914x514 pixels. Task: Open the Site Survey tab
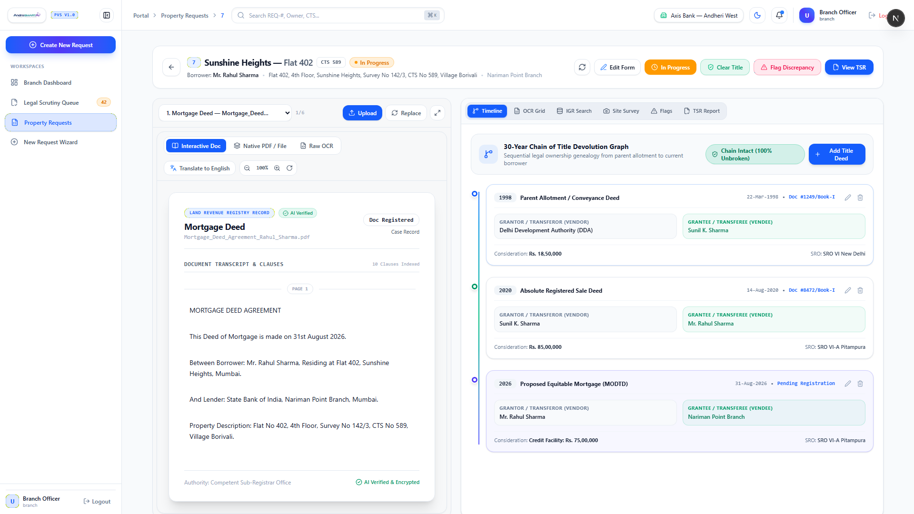pyautogui.click(x=621, y=111)
